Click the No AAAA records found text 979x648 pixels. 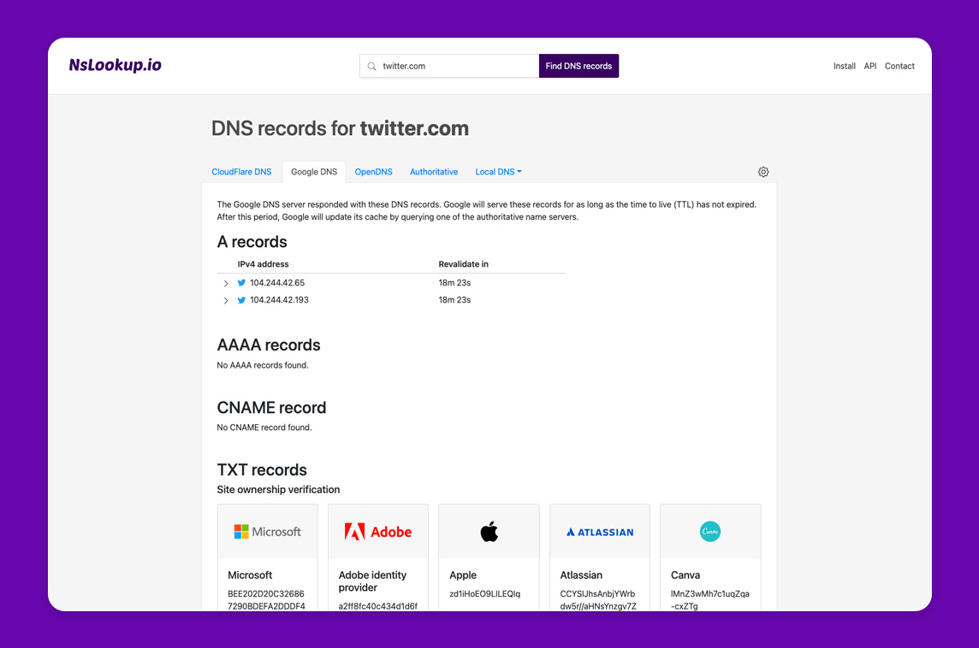point(262,365)
